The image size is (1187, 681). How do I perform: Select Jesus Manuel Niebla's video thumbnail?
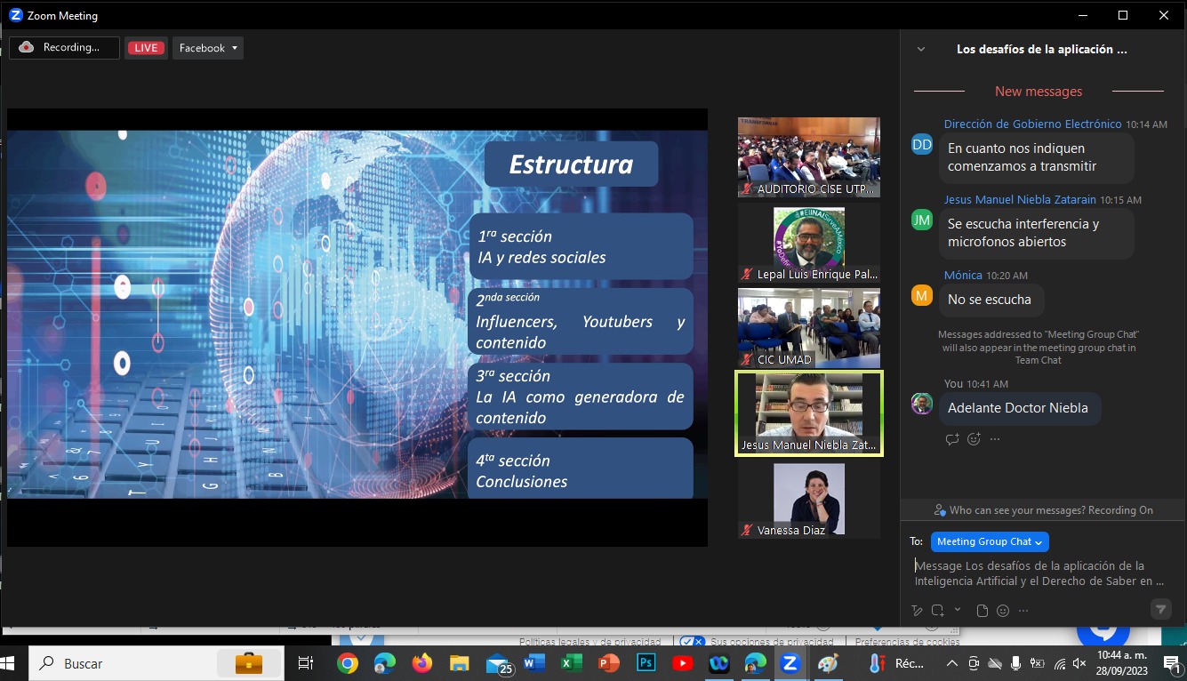pos(808,413)
